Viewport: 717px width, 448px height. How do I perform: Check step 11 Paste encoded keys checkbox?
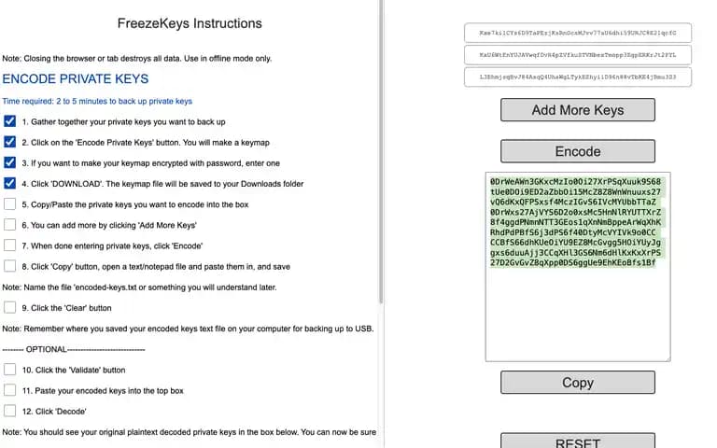[9, 390]
